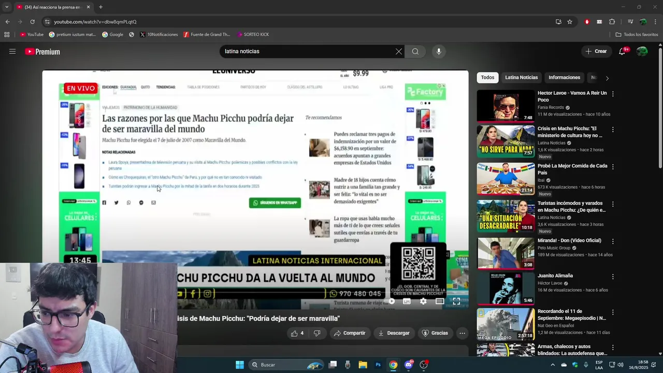663x373 pixels.
Task: Close the 'Así reacciona la prensa' tab
Action: (88, 7)
